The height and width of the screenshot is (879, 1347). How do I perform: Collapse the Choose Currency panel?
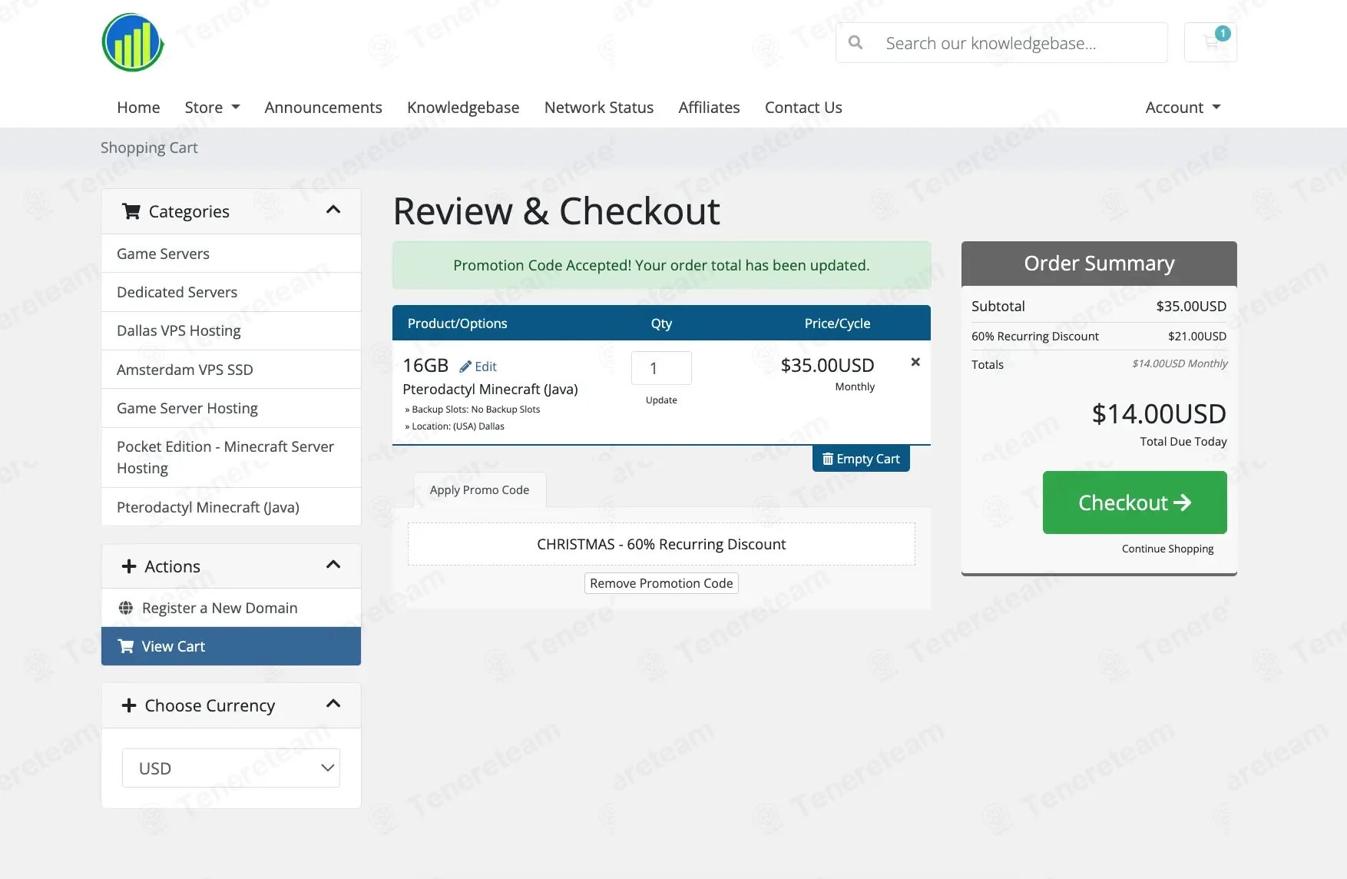coord(333,705)
